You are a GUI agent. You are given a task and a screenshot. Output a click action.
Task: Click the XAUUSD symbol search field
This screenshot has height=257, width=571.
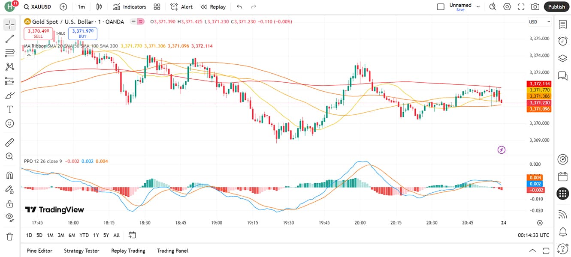coord(37,7)
